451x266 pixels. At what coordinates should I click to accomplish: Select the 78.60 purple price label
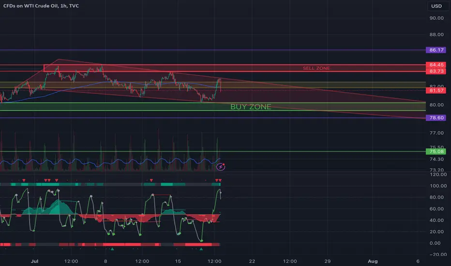436,118
